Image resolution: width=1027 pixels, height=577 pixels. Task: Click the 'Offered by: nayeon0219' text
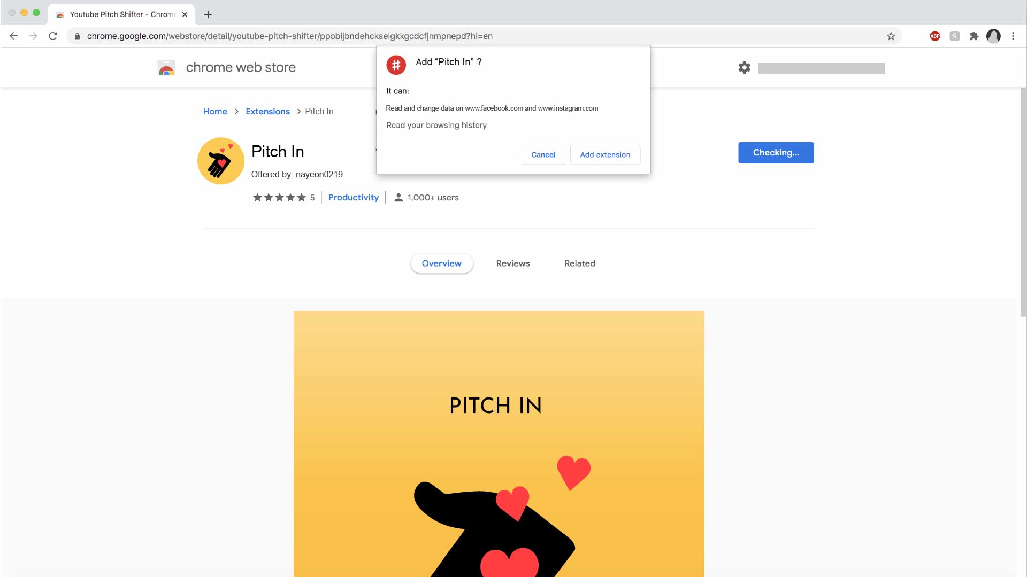(x=297, y=174)
